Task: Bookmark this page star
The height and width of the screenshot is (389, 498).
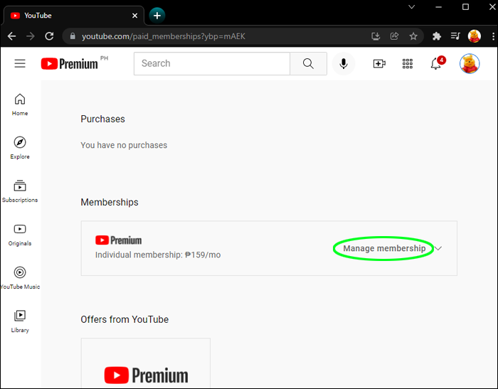Action: click(x=413, y=36)
